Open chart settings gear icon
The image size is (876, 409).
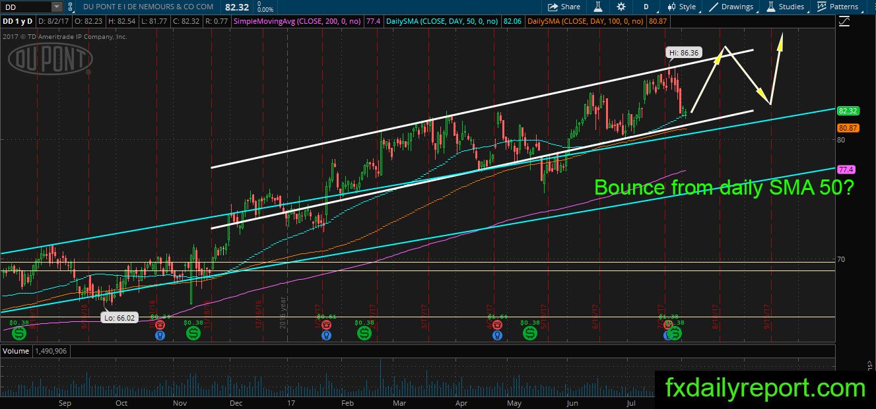pos(621,7)
